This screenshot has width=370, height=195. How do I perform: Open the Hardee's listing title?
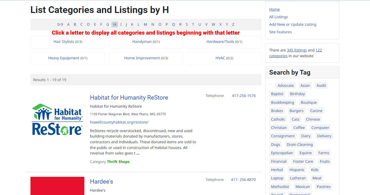[101, 181]
